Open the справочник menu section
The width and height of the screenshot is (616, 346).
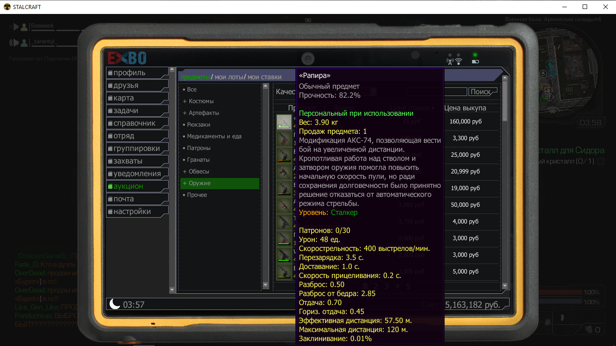(x=137, y=123)
